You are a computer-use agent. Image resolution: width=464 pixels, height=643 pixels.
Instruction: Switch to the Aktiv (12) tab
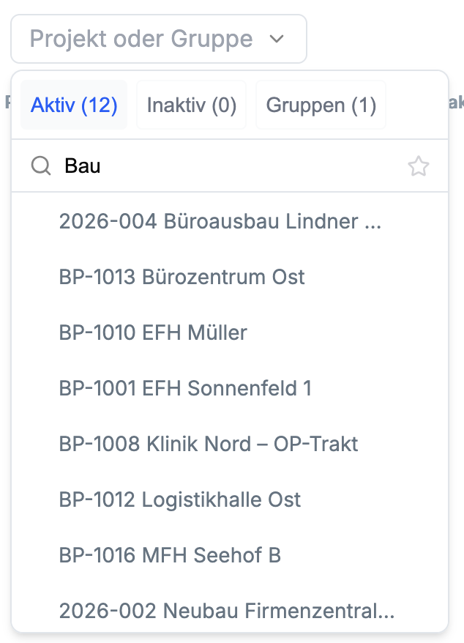(x=74, y=105)
